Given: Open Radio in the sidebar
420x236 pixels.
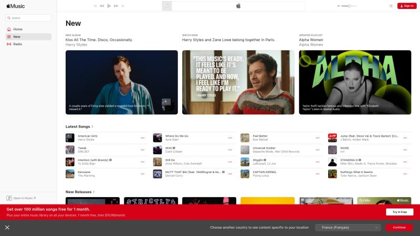Looking at the screenshot, I should tap(28, 44).
